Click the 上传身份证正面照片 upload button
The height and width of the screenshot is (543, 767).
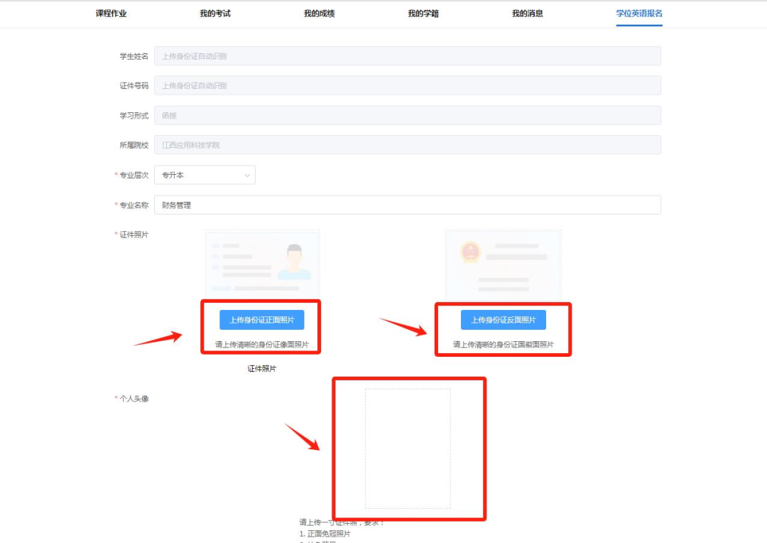coord(263,320)
